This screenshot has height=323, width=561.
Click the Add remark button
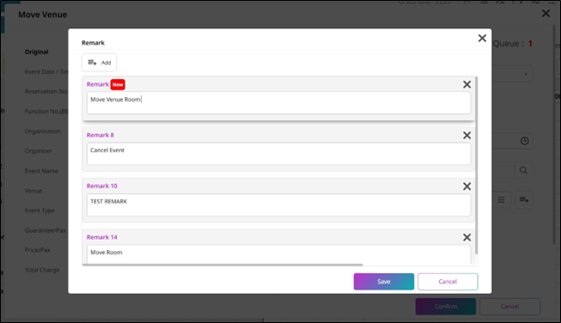(x=99, y=63)
